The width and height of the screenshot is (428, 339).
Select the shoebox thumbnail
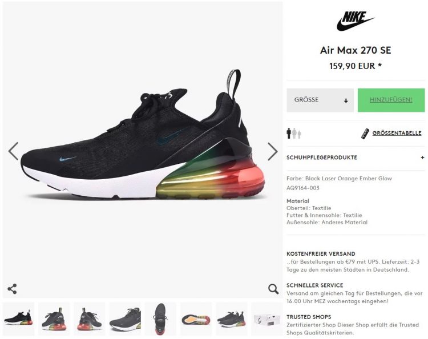pos(267,319)
